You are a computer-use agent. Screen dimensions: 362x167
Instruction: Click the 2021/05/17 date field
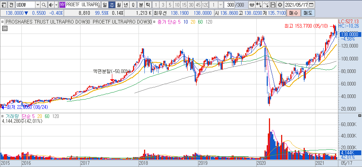click(296, 4)
